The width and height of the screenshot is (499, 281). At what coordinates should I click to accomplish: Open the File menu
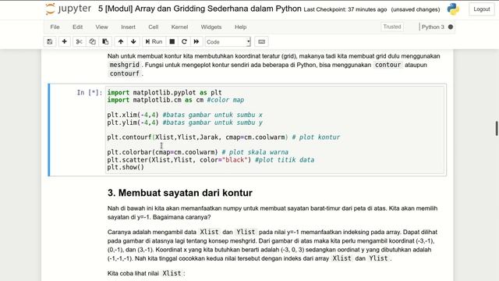55,27
